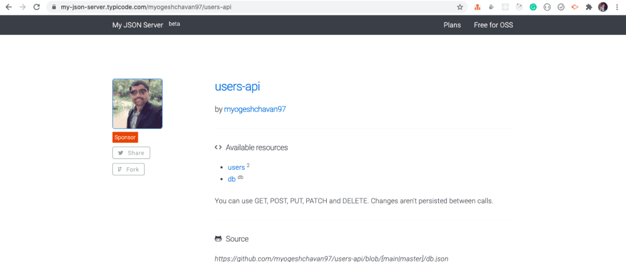Click the profile photo thumbnail

coord(137,104)
